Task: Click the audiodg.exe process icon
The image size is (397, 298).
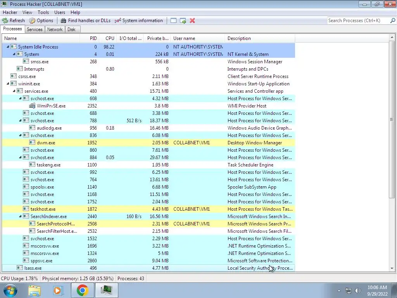Action: (32, 128)
